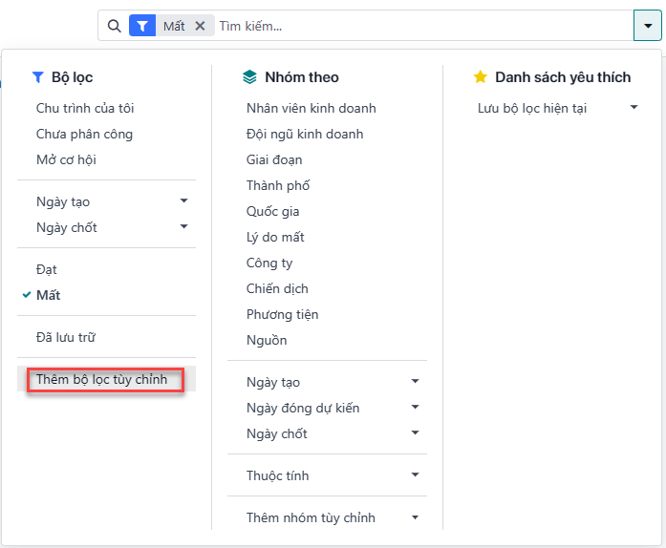Type in the Tìm kiếm search field

(x=420, y=26)
